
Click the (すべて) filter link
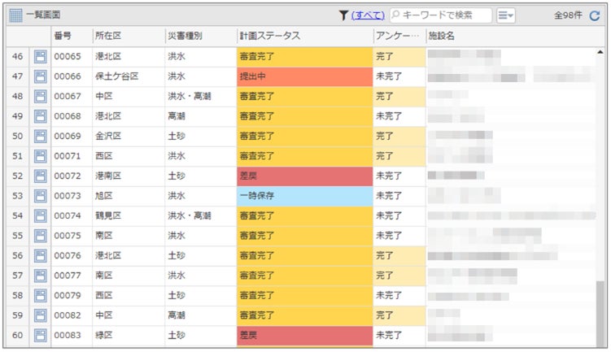pyautogui.click(x=368, y=15)
